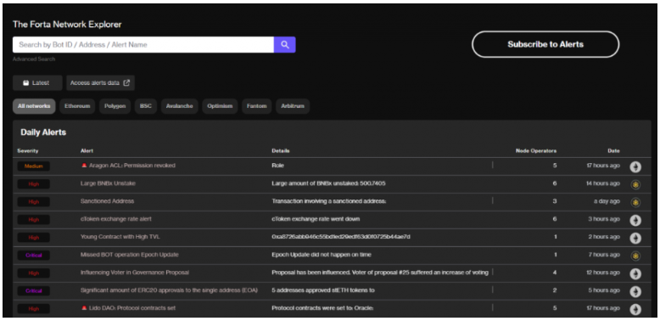660x321 pixels.
Task: Click the 0xa8726abb946c55bd1ed29 address text
Action: pos(341,237)
